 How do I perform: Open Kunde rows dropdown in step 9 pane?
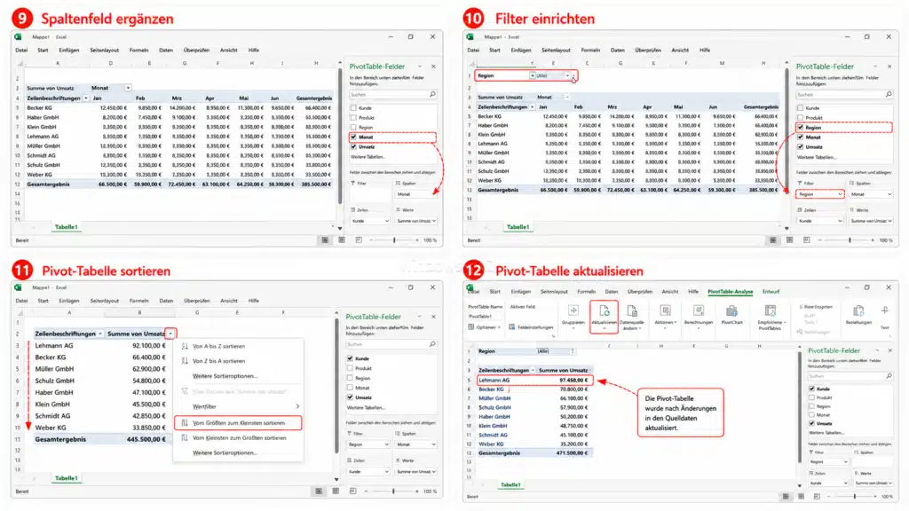(x=386, y=221)
